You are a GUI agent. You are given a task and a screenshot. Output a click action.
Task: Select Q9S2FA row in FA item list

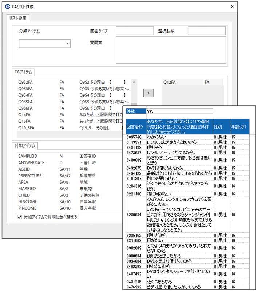click(x=74, y=82)
